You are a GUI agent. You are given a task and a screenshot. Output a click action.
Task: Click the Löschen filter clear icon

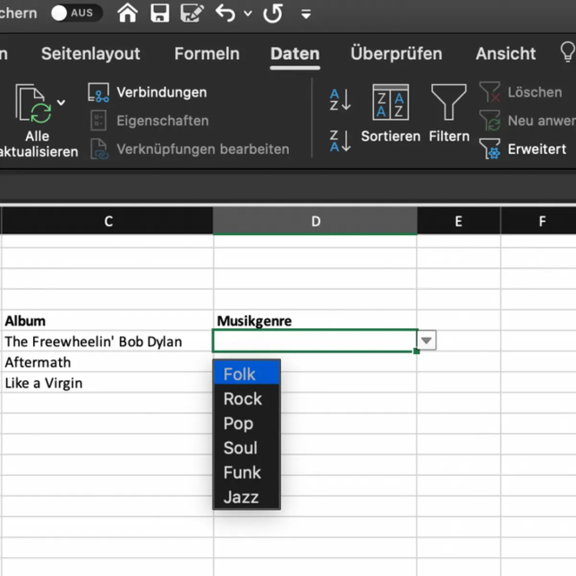[x=490, y=92]
